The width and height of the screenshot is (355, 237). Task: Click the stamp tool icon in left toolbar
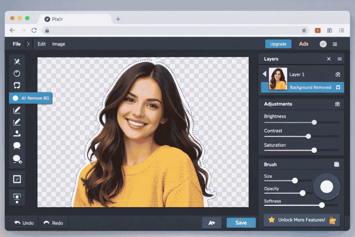tap(17, 133)
